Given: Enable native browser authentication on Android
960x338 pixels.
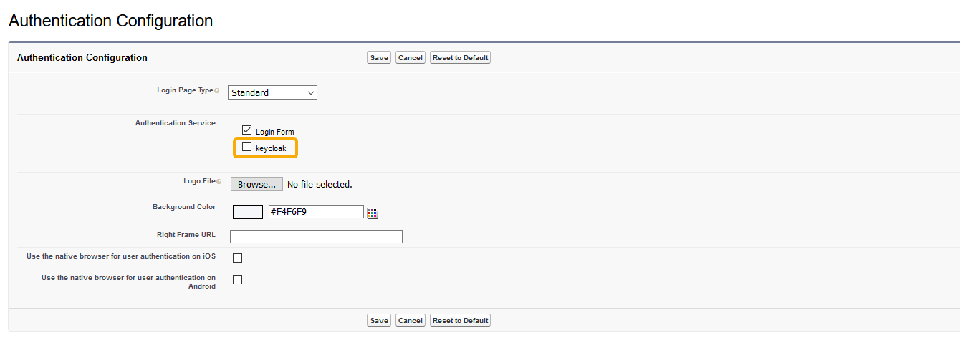Looking at the screenshot, I should pyautogui.click(x=237, y=279).
